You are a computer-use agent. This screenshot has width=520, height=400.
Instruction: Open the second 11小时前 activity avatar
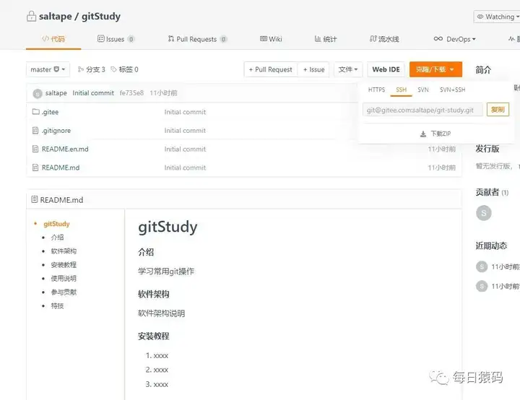point(482,286)
